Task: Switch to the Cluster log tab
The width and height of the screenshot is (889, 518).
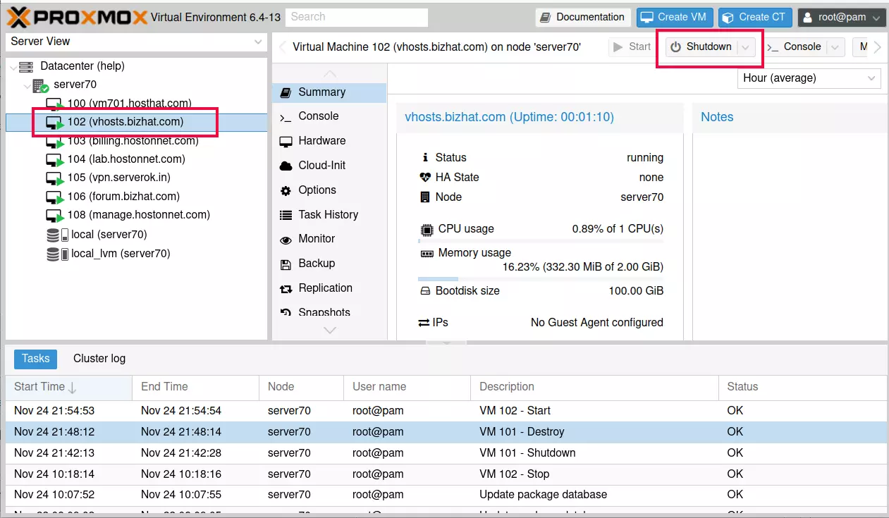Action: (x=99, y=358)
